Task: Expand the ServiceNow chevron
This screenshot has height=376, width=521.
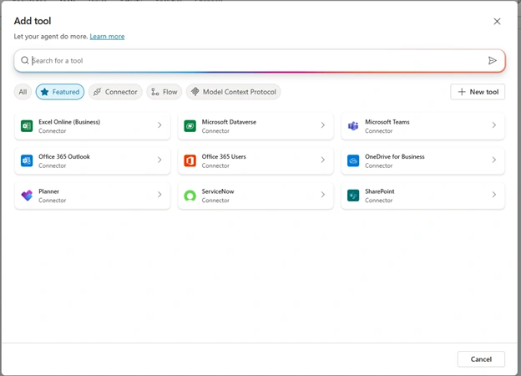Action: [x=323, y=195]
